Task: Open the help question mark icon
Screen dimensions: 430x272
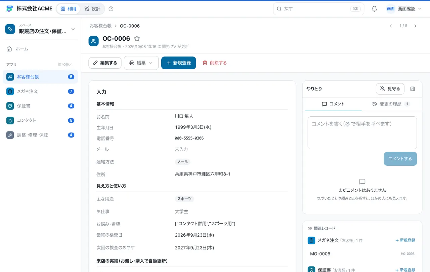Action: pyautogui.click(x=111, y=9)
